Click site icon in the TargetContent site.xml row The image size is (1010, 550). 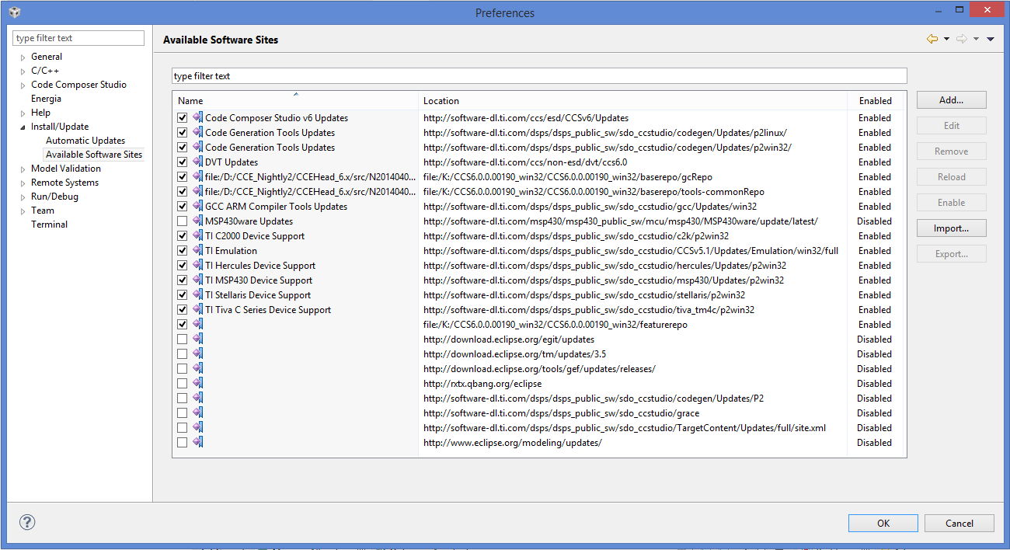coord(197,428)
